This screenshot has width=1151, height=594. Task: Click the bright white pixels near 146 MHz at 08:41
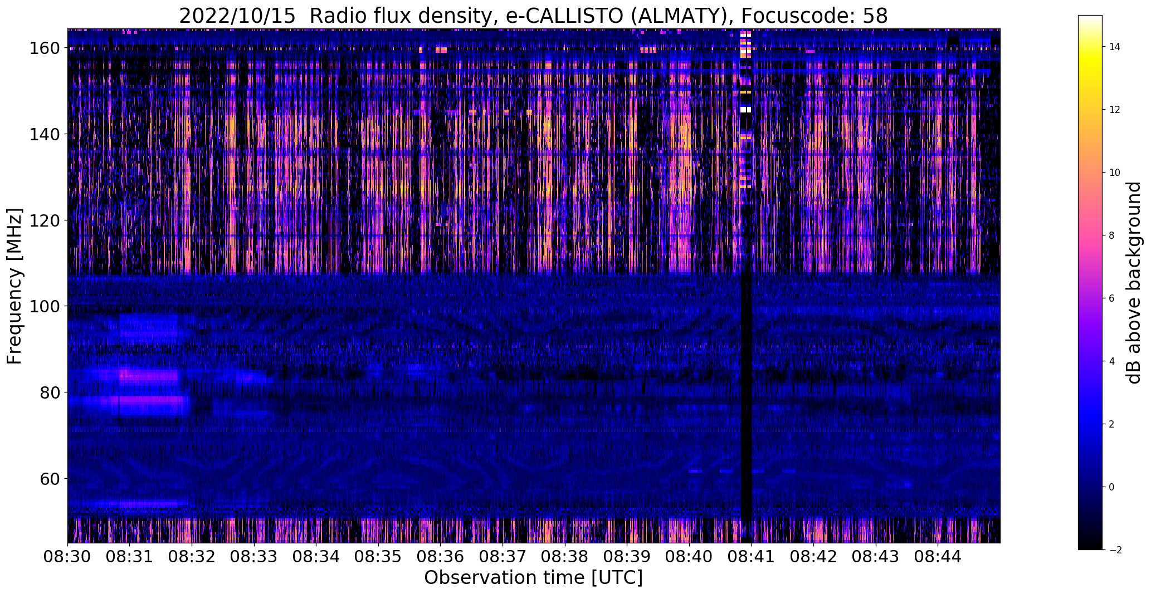tap(746, 110)
